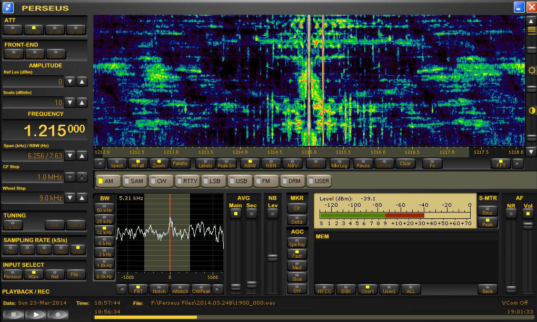Viewport: 537px width, 322px height.
Task: Select LSB mode
Action: [x=214, y=181]
